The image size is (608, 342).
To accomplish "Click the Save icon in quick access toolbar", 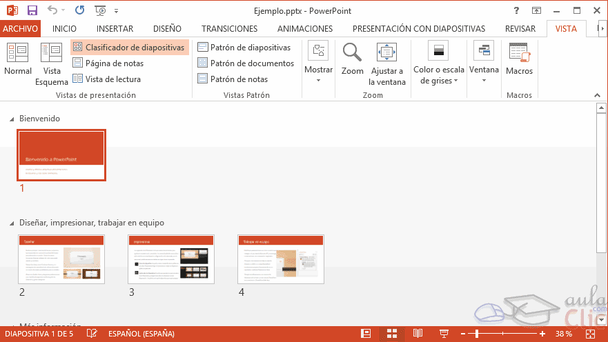I will pyautogui.click(x=32, y=11).
